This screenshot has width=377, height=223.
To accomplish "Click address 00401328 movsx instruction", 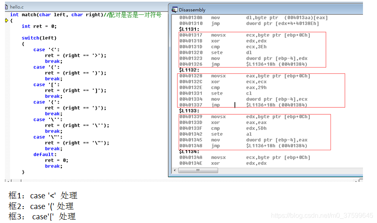I will point(245,76).
